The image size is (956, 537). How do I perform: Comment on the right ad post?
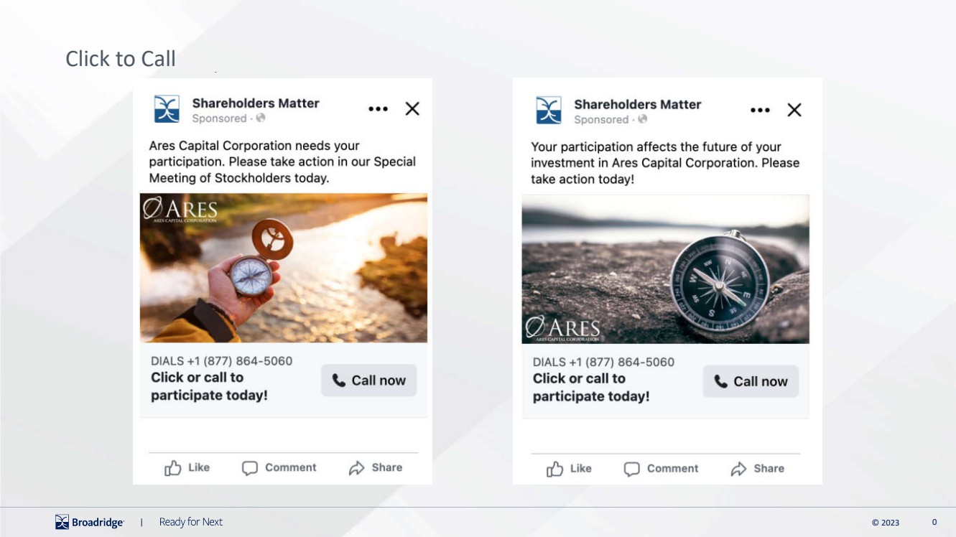pyautogui.click(x=661, y=470)
